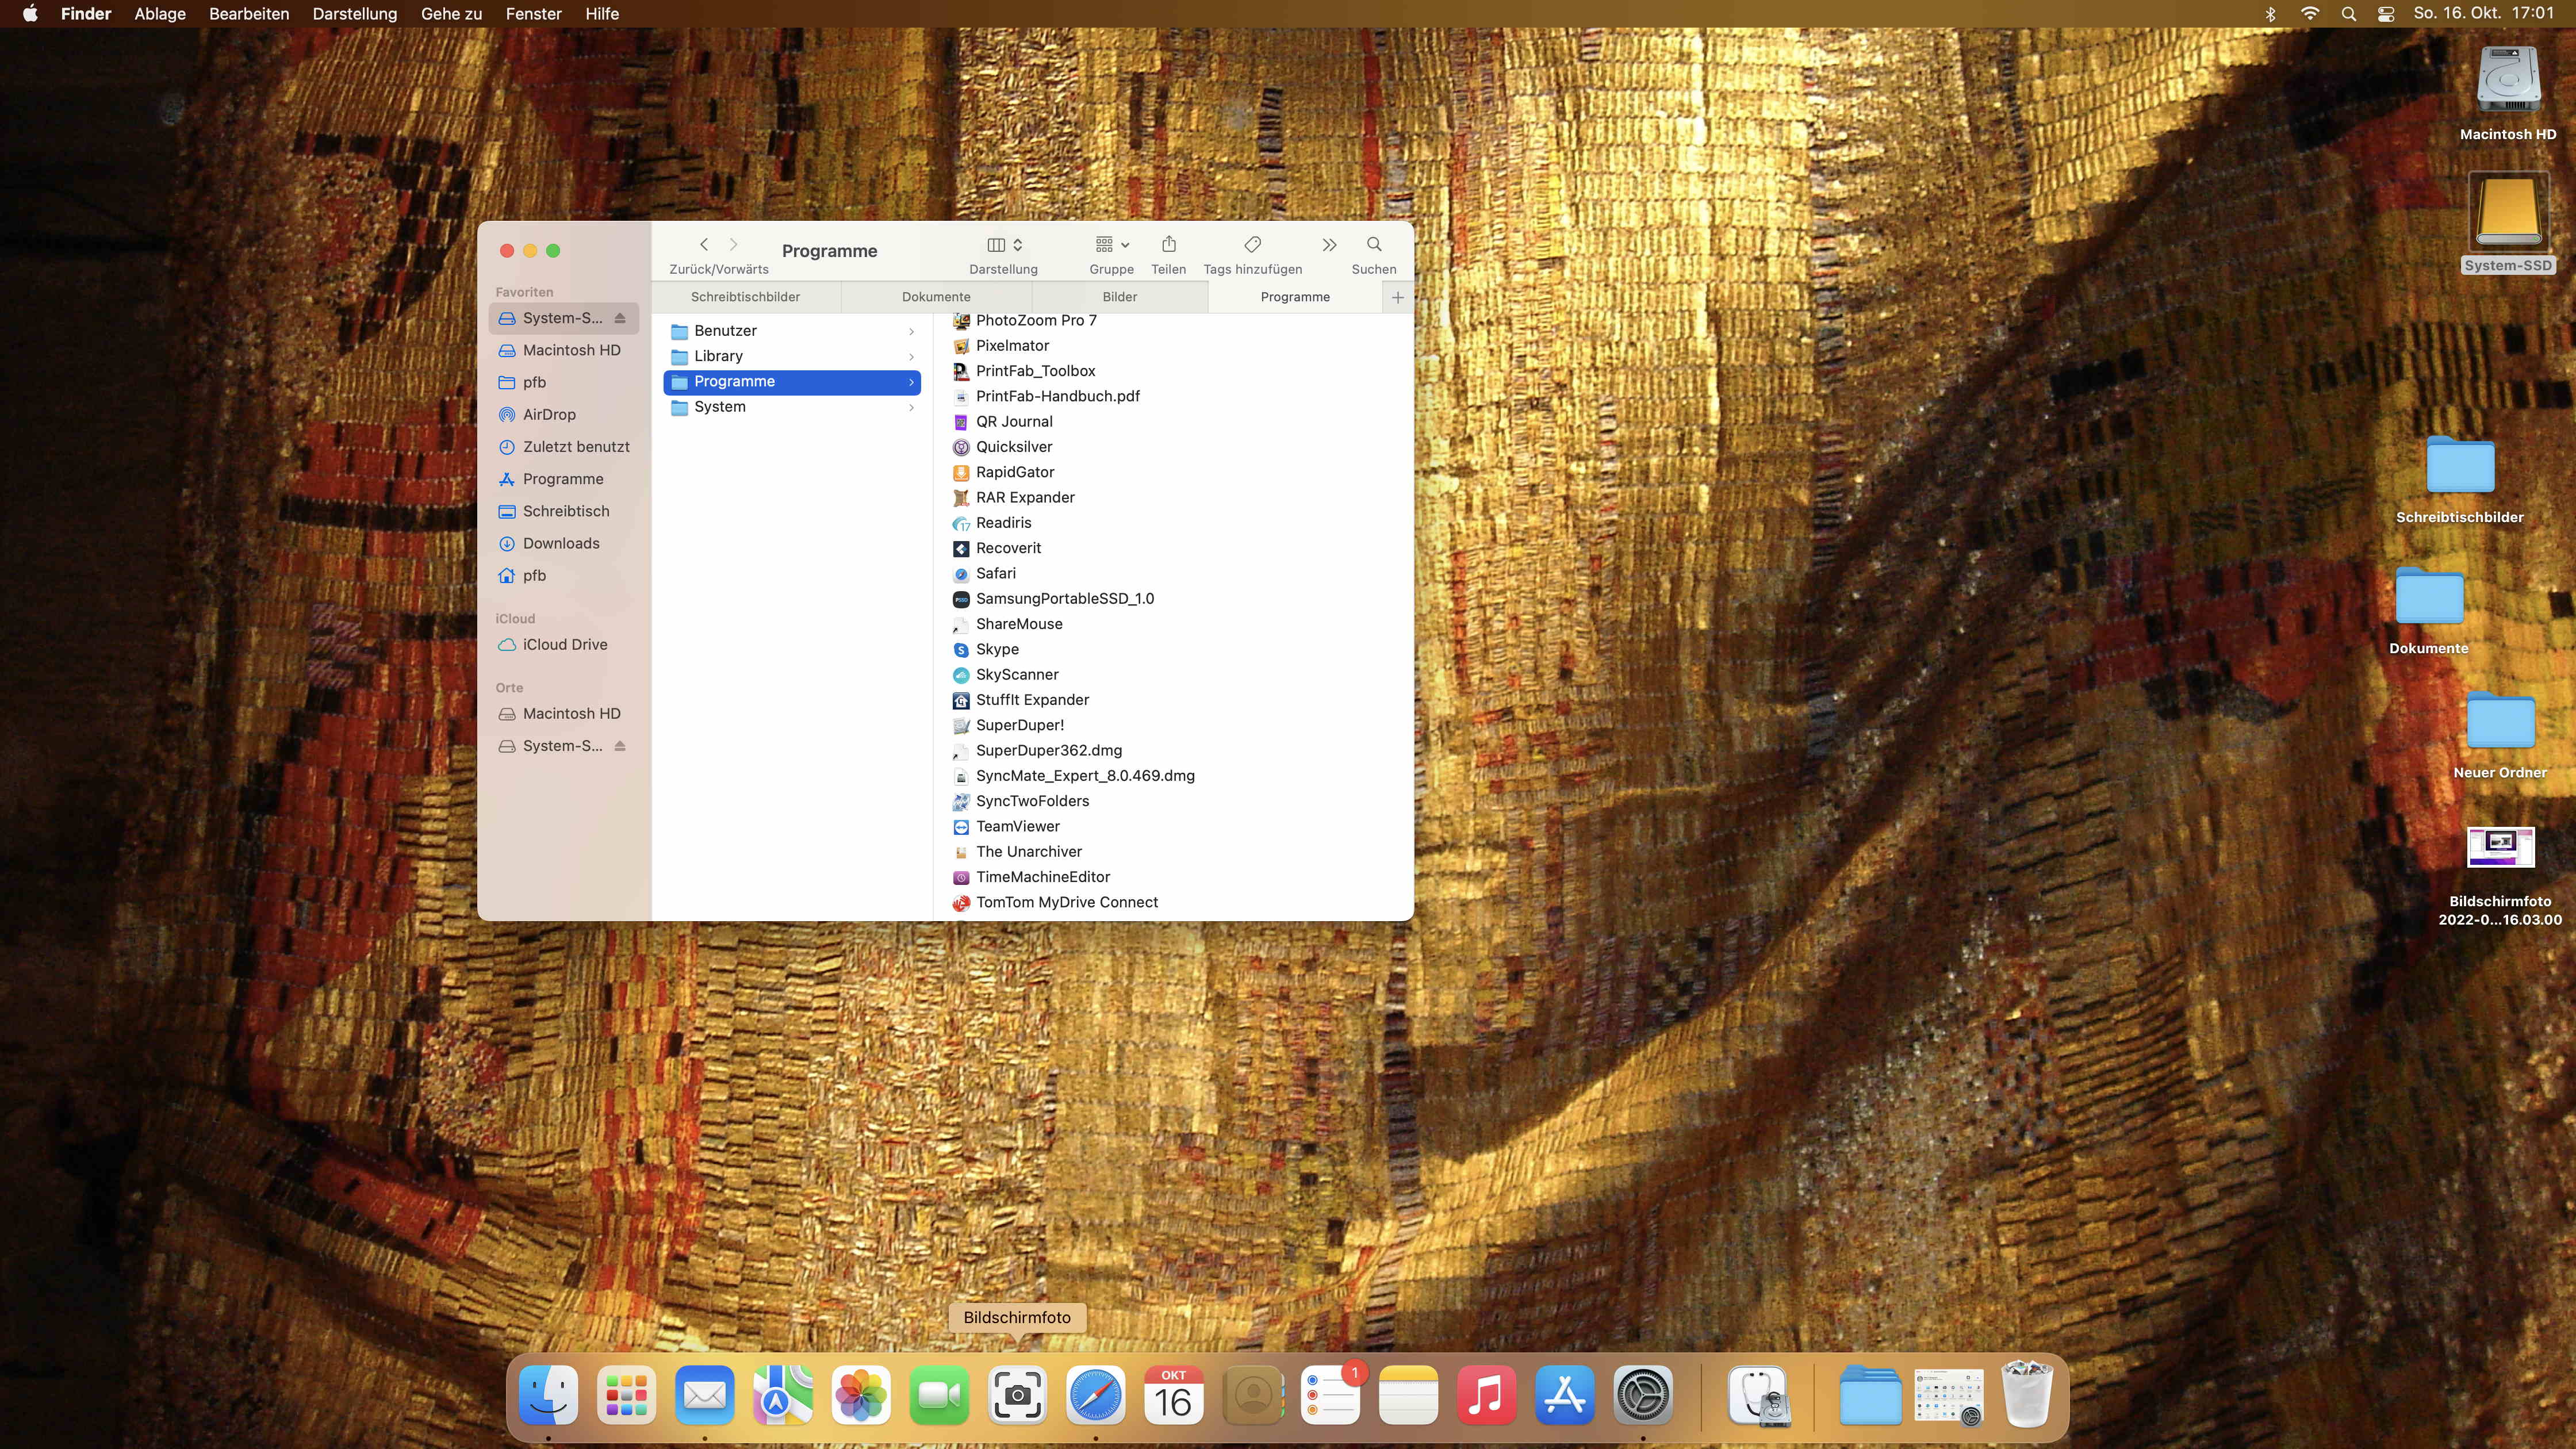
Task: Click the Safari compass in the Dock
Action: pyautogui.click(x=1095, y=1395)
